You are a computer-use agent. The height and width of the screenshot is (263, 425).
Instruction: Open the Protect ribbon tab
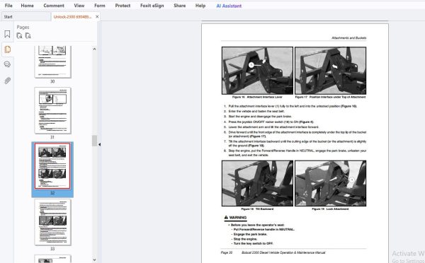tap(123, 6)
